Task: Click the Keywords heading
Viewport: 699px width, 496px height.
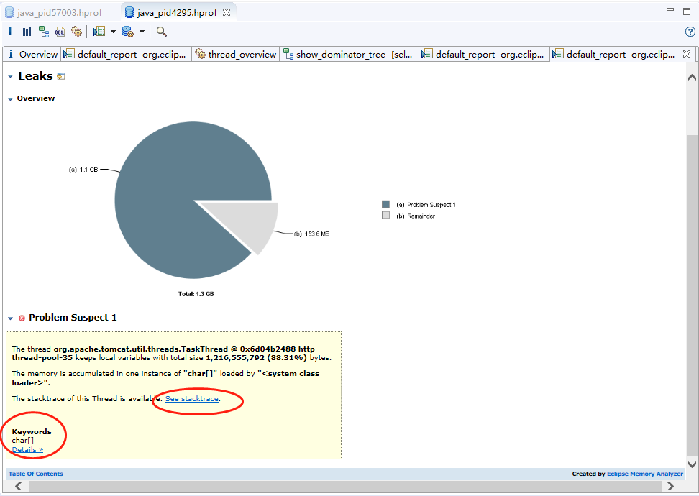Action: [32, 431]
